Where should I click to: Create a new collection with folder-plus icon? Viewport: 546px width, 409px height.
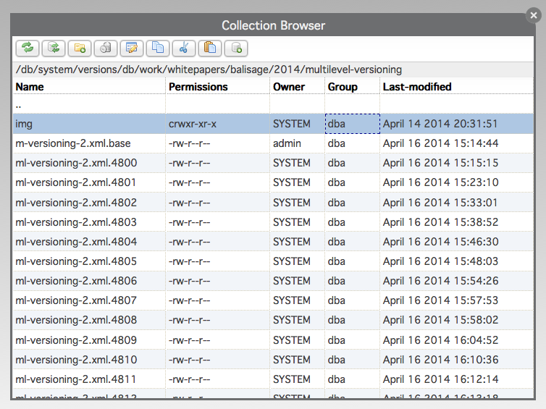coord(80,48)
